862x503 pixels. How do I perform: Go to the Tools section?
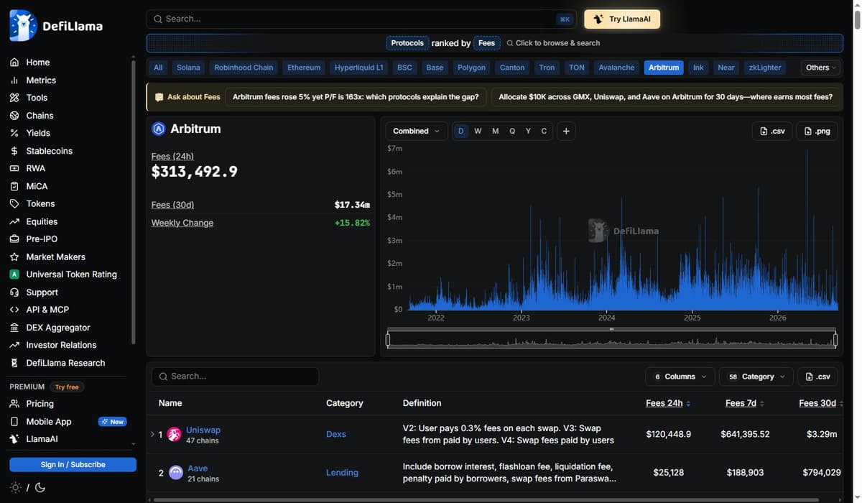click(37, 98)
